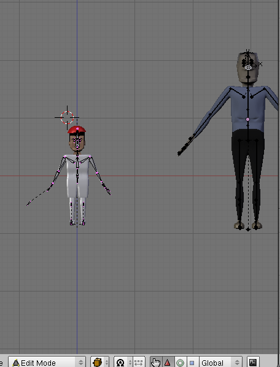Enable the translate manipulator red triangle
Viewport: 280px width, 367px height.
pyautogui.click(x=168, y=362)
